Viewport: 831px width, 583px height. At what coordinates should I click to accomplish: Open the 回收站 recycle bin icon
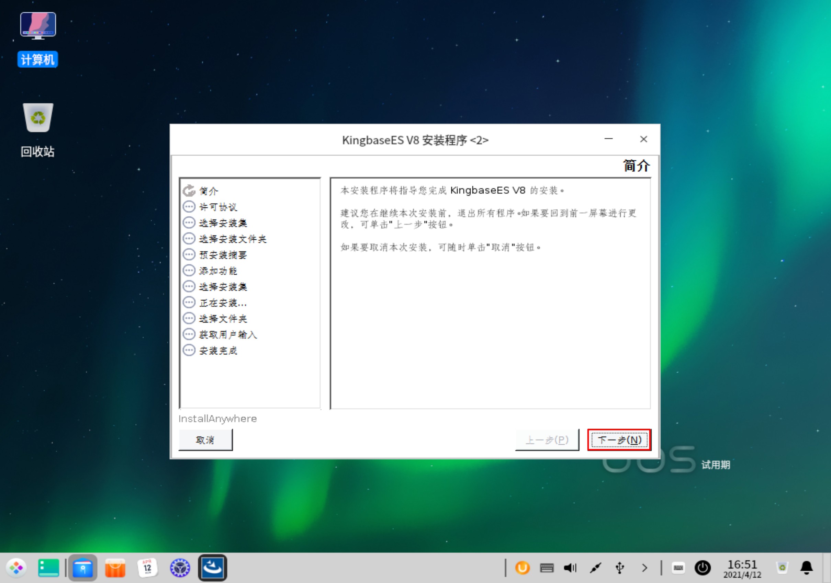(38, 118)
